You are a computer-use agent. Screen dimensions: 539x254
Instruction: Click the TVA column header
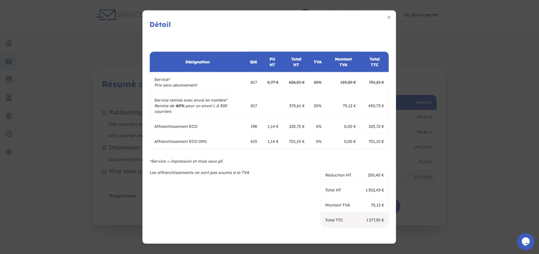pyautogui.click(x=318, y=62)
